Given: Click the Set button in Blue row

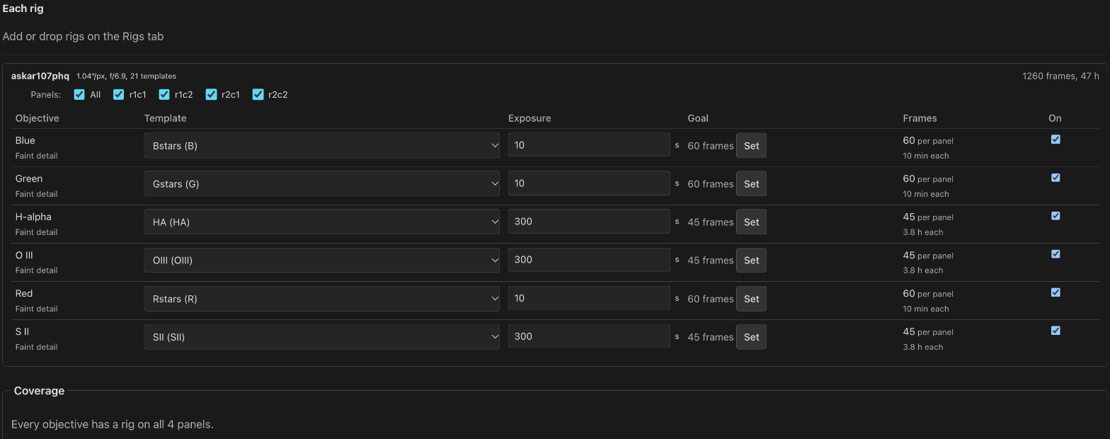Looking at the screenshot, I should pos(751,146).
